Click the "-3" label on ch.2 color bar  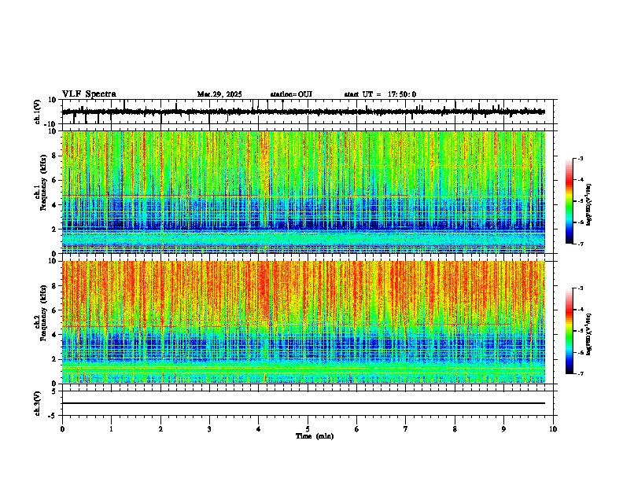click(580, 288)
